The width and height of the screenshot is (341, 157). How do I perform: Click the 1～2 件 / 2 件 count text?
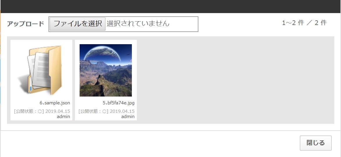click(304, 23)
